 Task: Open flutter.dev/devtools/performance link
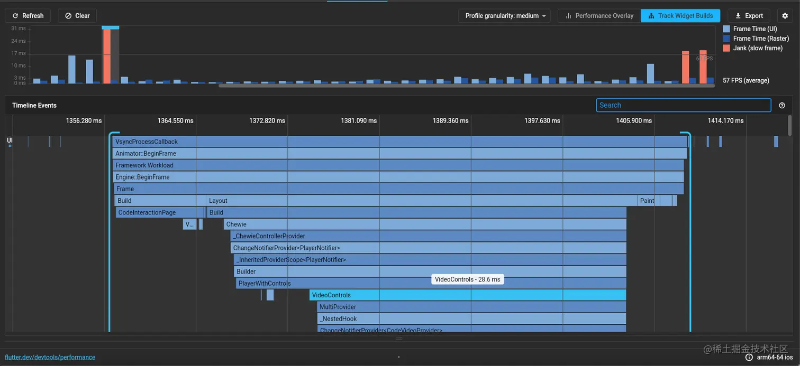click(50, 357)
